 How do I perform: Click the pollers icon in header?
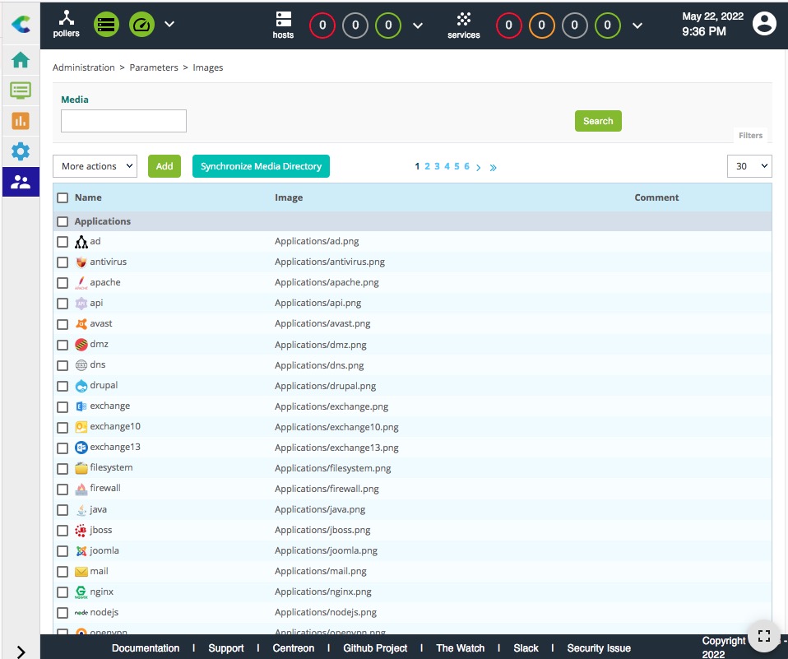tap(67, 24)
